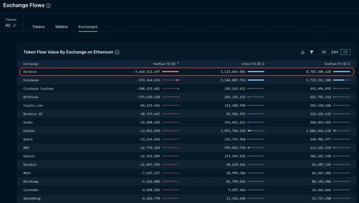Image resolution: width=359 pixels, height=203 pixels.
Task: Click the Binance netflow red bar
Action: click(x=171, y=72)
